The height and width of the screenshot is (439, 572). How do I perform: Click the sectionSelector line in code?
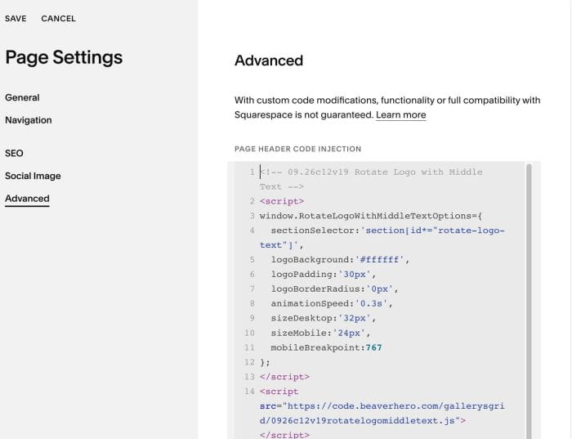pyautogui.click(x=382, y=238)
